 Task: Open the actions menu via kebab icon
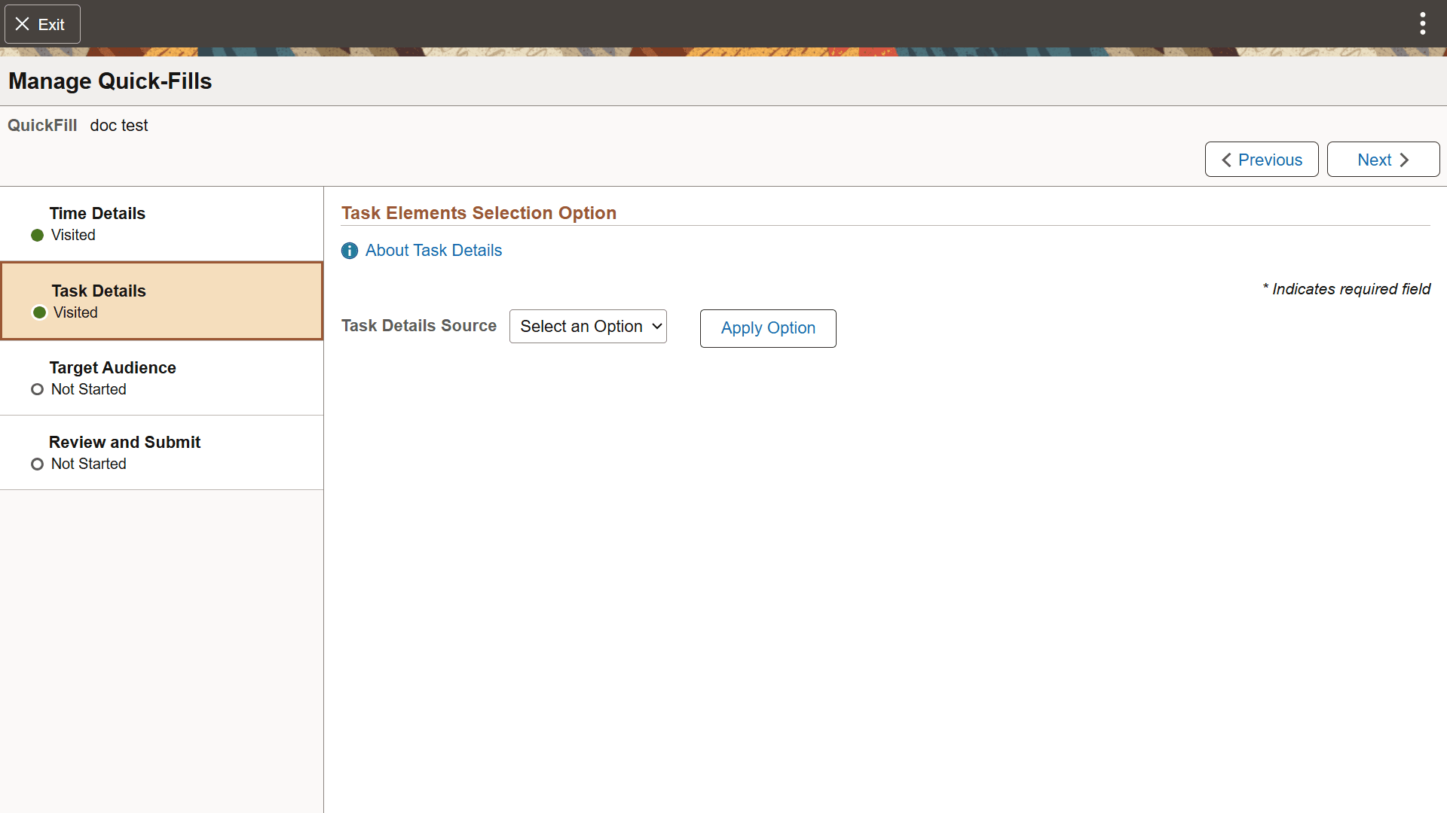(x=1421, y=23)
